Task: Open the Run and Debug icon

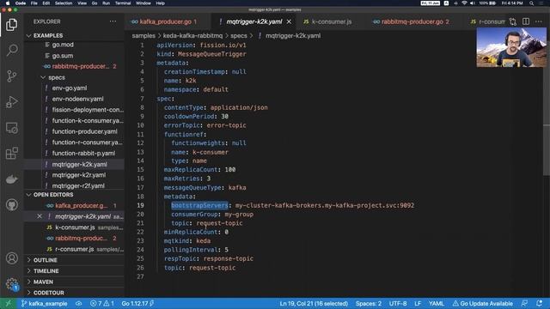Action: 11,102
